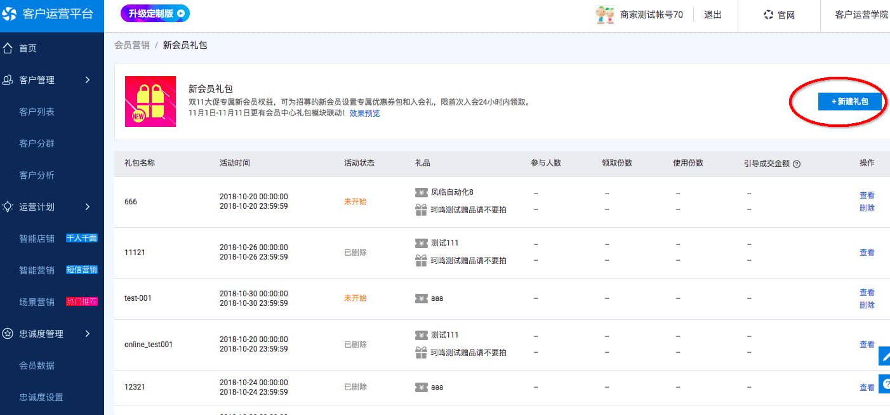The image size is (890, 415).
Task: Collapse the 运营计划 menu chevron
Action: tap(88, 207)
